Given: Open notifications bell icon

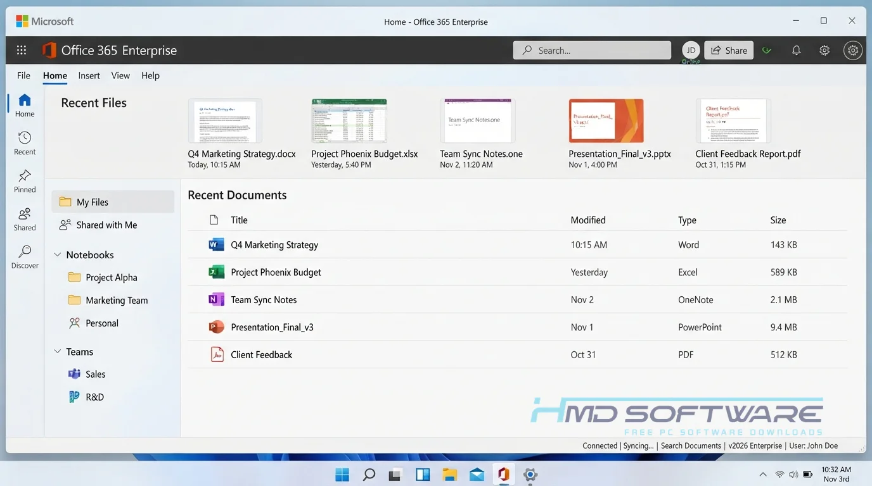Looking at the screenshot, I should [x=797, y=51].
